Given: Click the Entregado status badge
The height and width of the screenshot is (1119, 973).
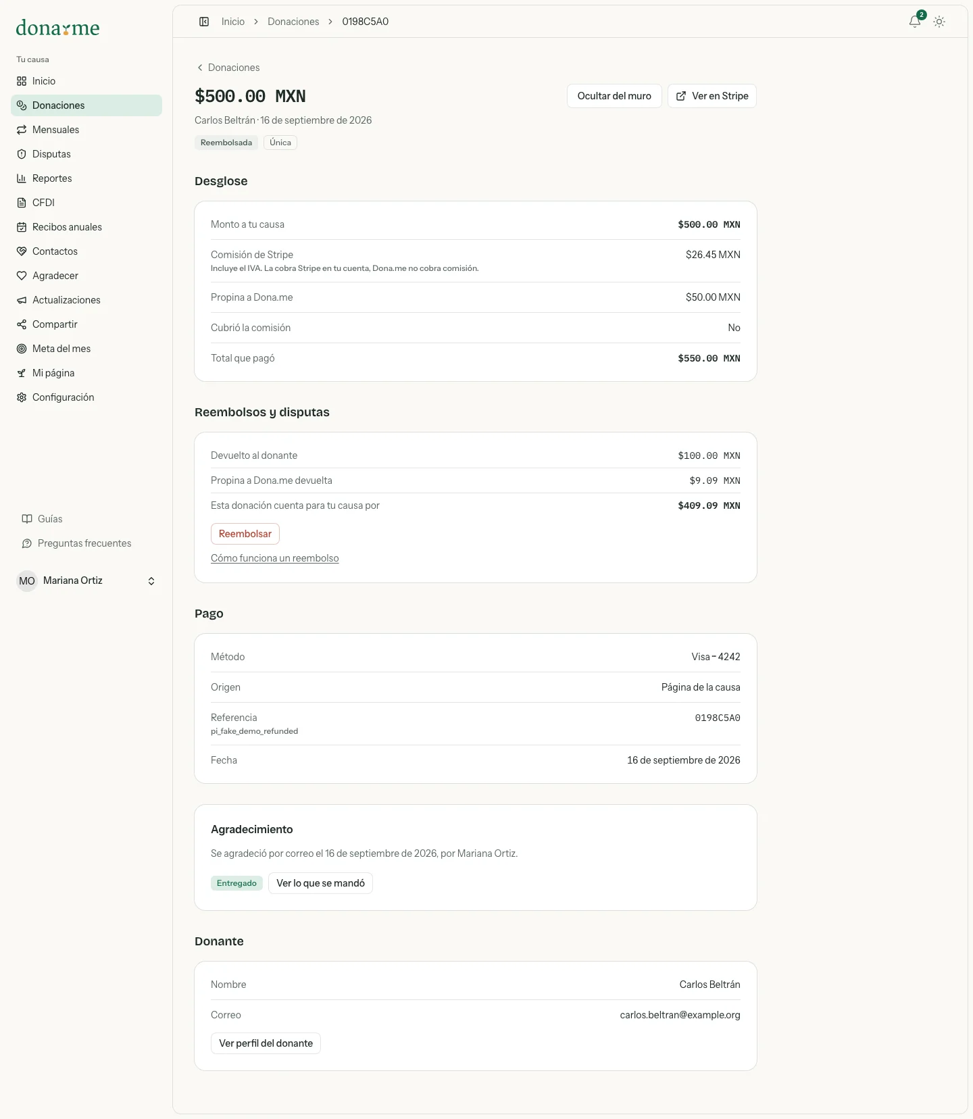Looking at the screenshot, I should point(236,883).
